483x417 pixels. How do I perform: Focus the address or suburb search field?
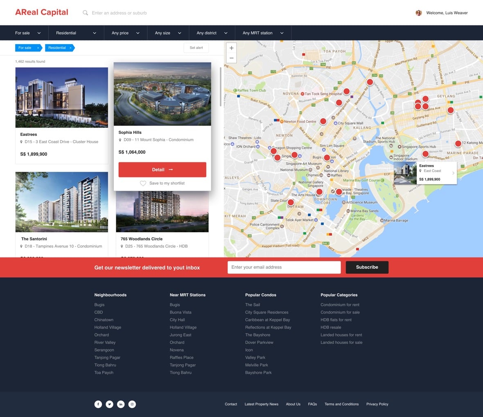119,13
